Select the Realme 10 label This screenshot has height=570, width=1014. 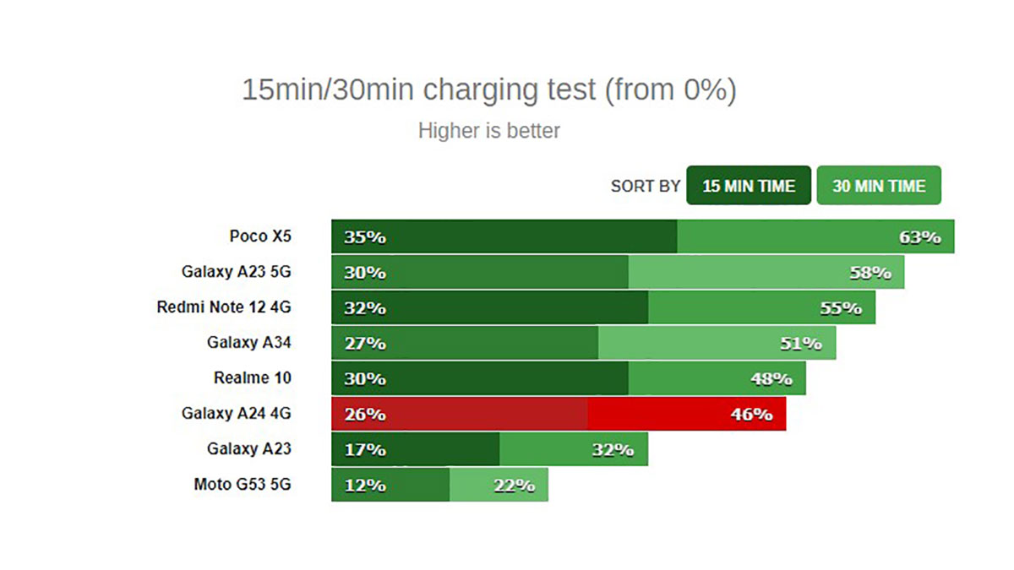[253, 378]
